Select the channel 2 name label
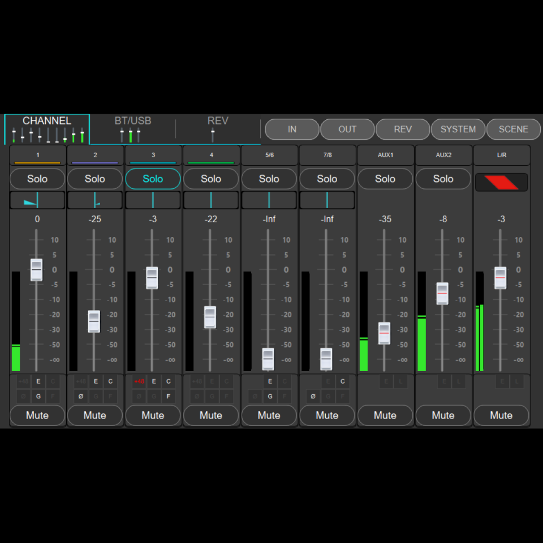This screenshot has height=543, width=543. coord(94,154)
